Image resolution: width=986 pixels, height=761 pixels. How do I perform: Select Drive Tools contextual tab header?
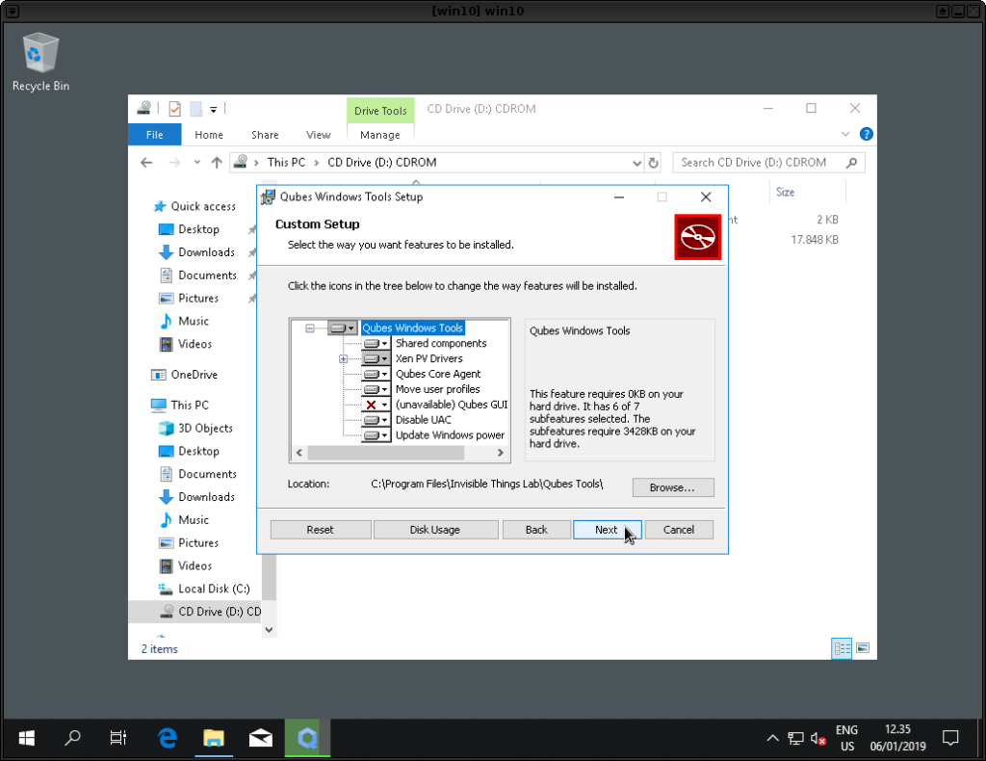pos(380,111)
